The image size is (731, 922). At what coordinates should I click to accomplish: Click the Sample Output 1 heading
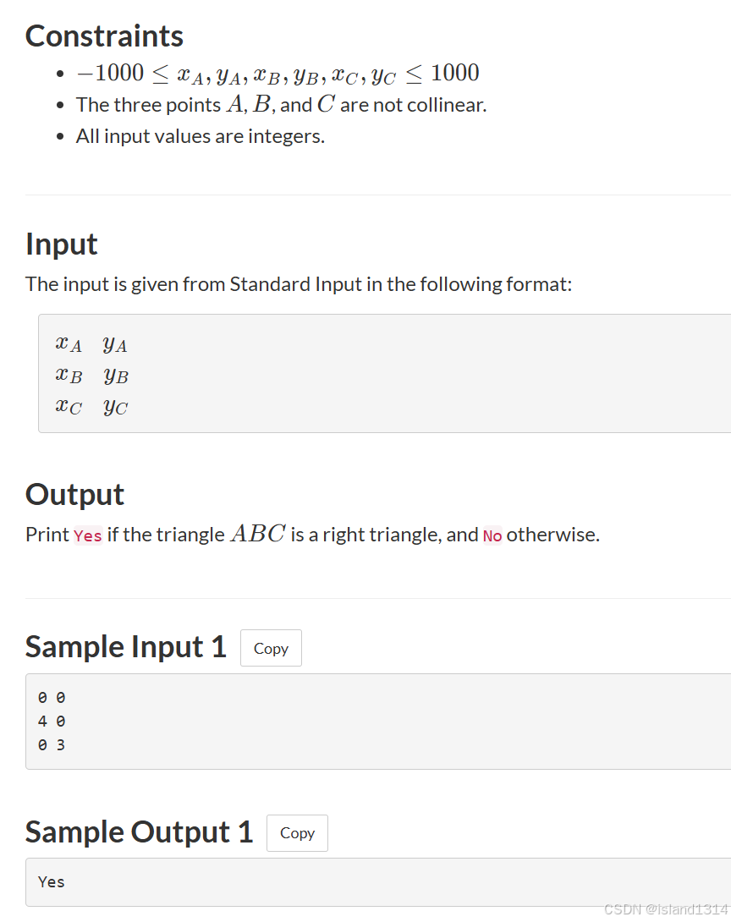pos(139,832)
